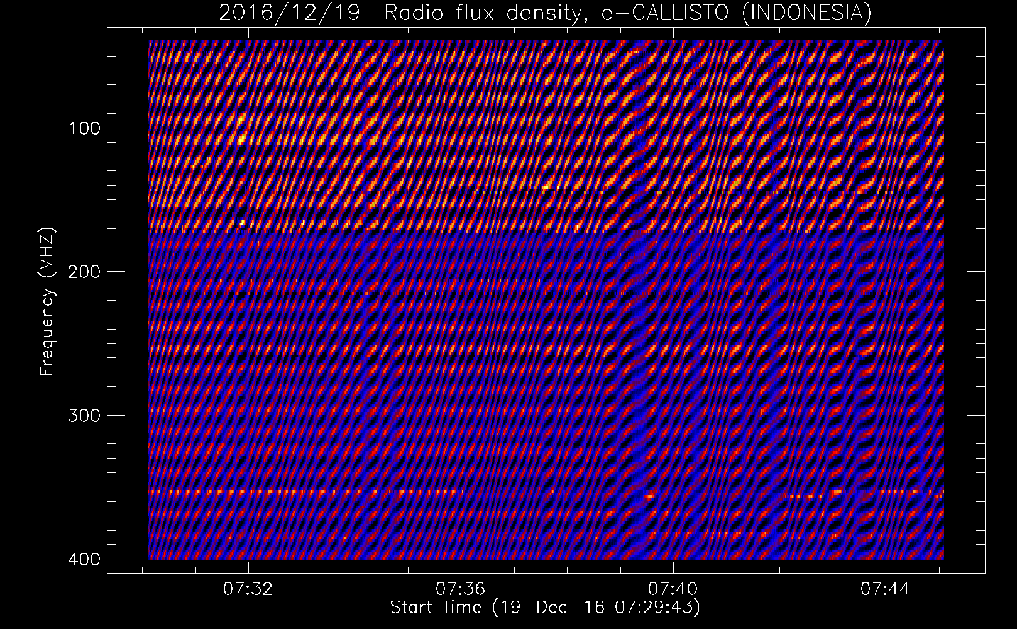Click the Frequency (MHZ) y-axis label

point(47,303)
